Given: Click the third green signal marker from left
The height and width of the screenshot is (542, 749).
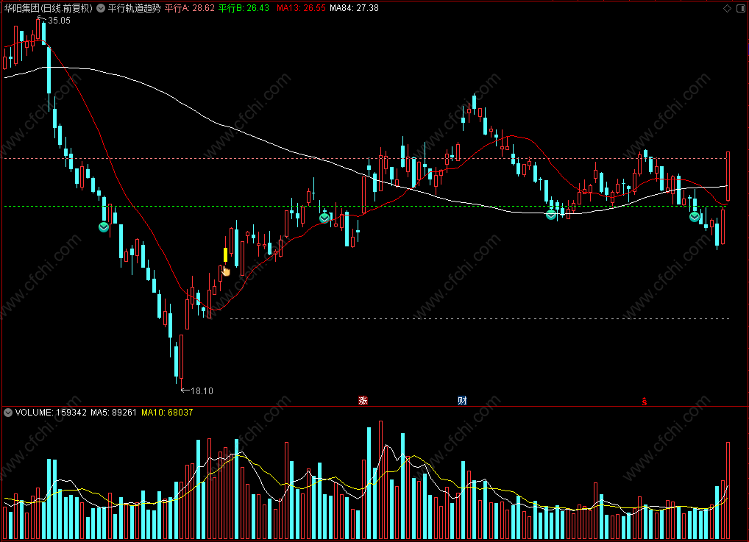Looking at the screenshot, I should pos(551,215).
